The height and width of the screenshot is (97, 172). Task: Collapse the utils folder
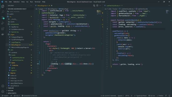pos(12,50)
